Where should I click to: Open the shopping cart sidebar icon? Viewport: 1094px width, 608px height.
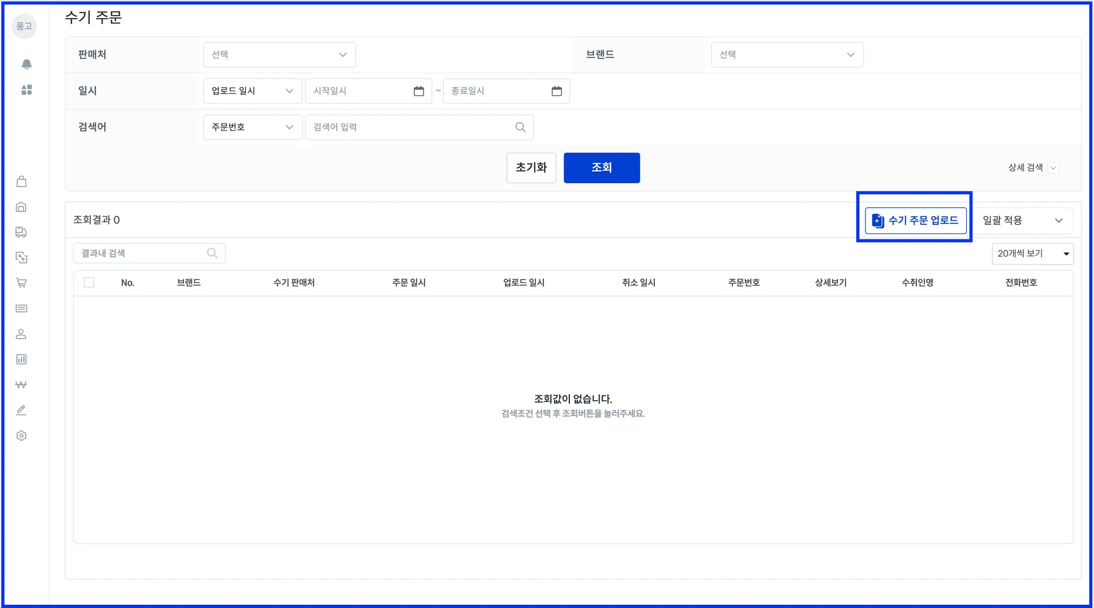pyautogui.click(x=21, y=283)
